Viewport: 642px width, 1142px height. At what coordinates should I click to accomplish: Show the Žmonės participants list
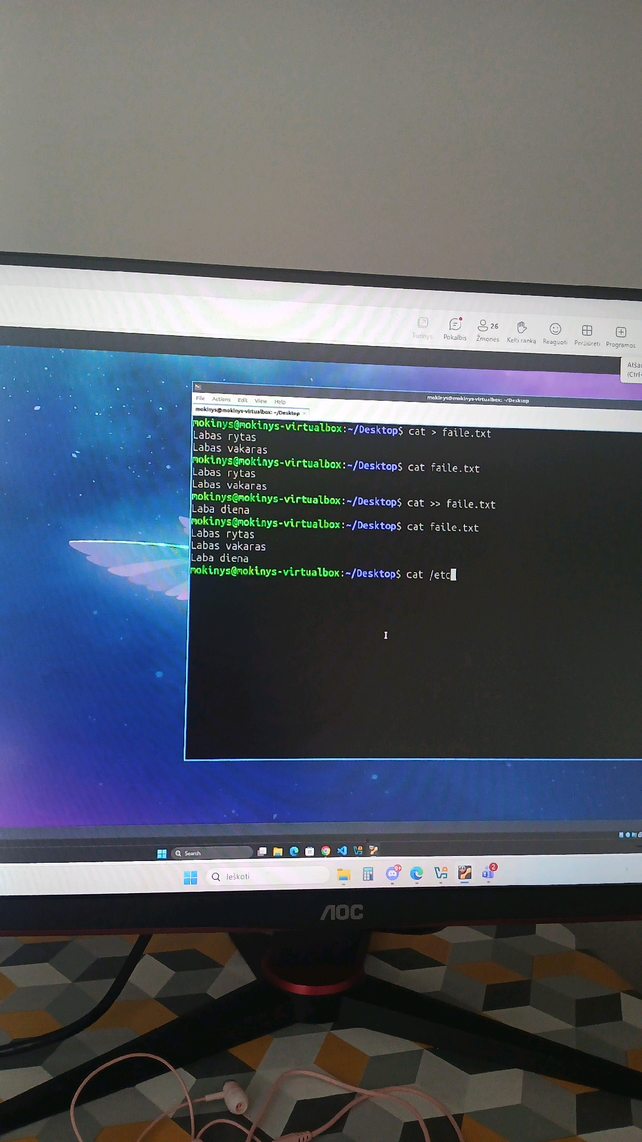(x=487, y=331)
